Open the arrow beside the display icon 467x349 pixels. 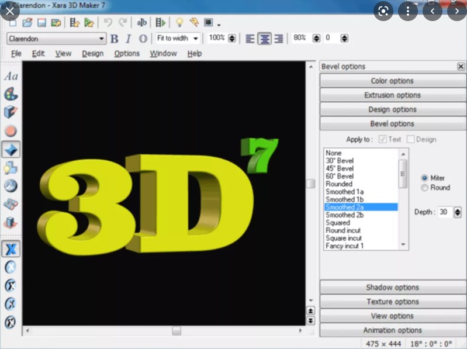click(x=219, y=25)
